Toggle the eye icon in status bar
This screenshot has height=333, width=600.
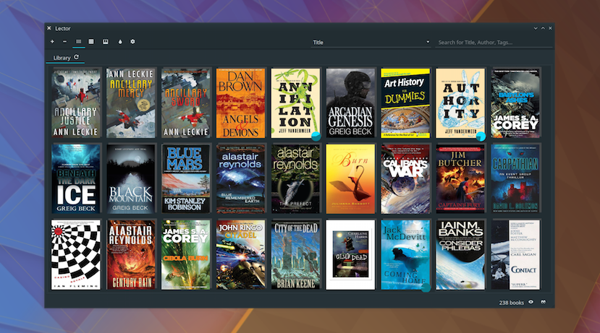[531, 302]
